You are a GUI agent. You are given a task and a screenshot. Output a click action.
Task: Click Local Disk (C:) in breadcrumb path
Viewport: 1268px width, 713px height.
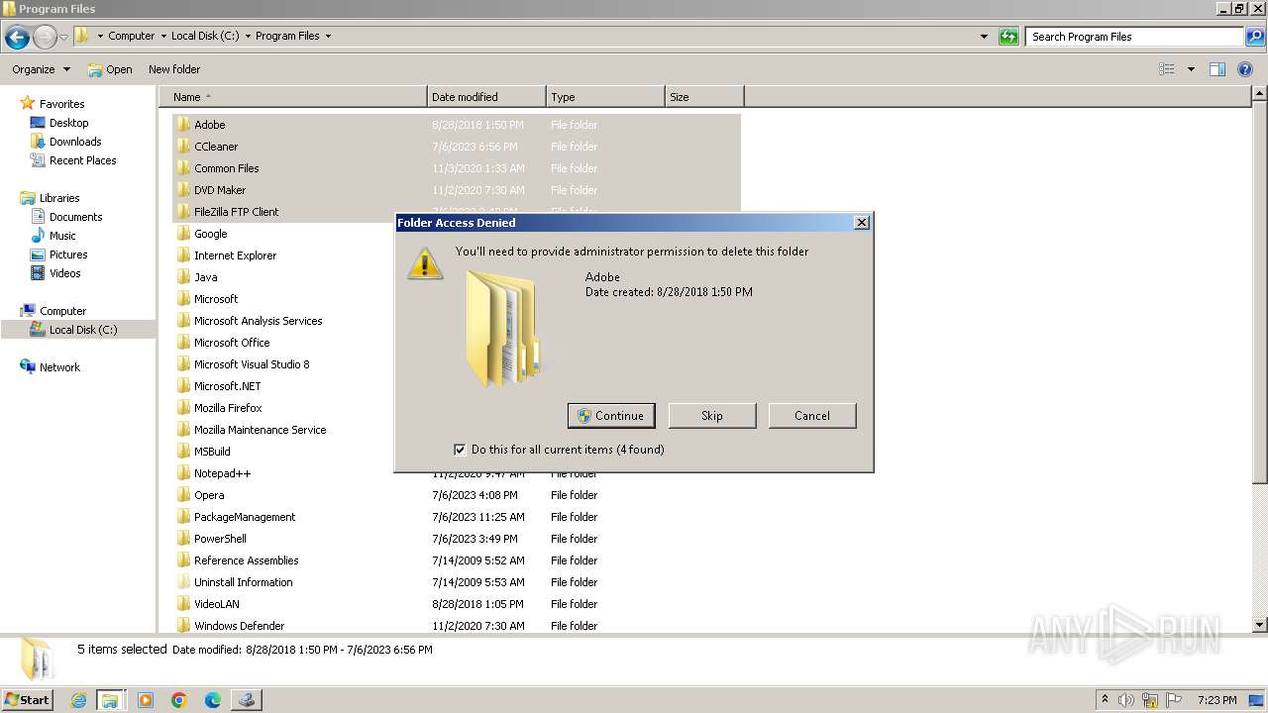coord(205,36)
